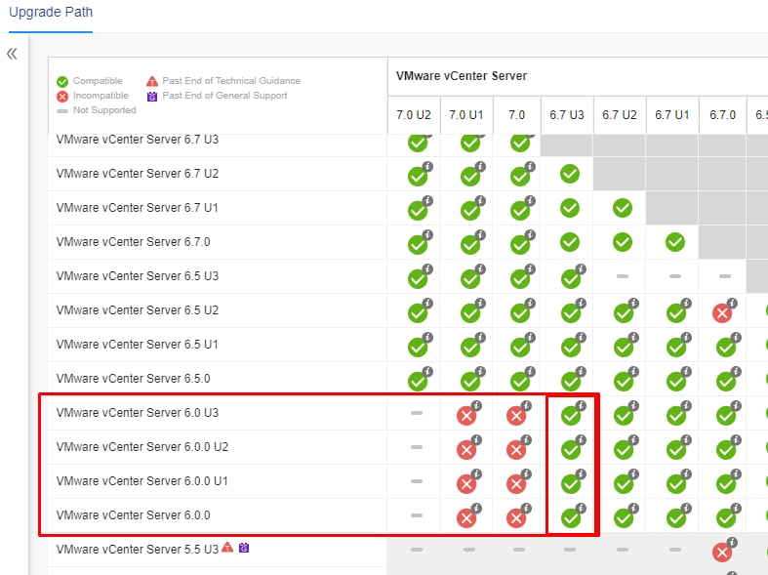Click the Past End of General Support legend entry
The width and height of the screenshot is (768, 575).
tap(217, 96)
